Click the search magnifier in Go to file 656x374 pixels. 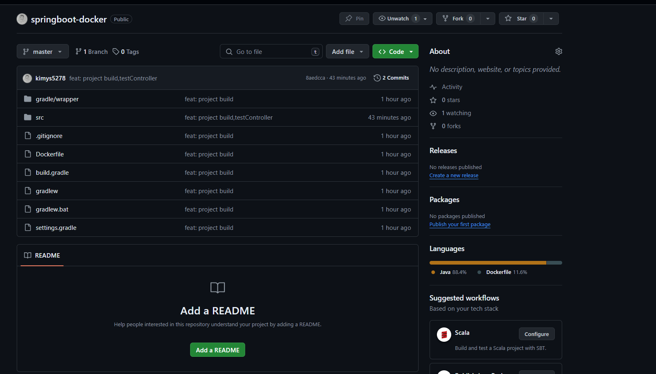[229, 52]
